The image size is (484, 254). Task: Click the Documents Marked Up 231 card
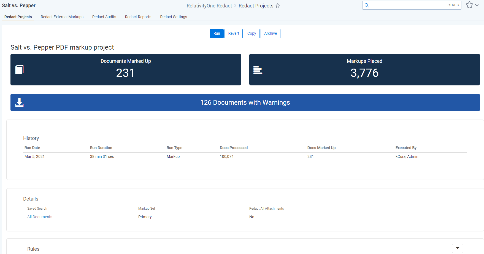pyautogui.click(x=126, y=69)
